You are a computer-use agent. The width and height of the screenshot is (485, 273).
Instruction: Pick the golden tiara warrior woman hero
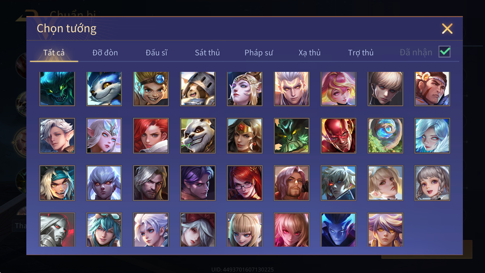245,136
